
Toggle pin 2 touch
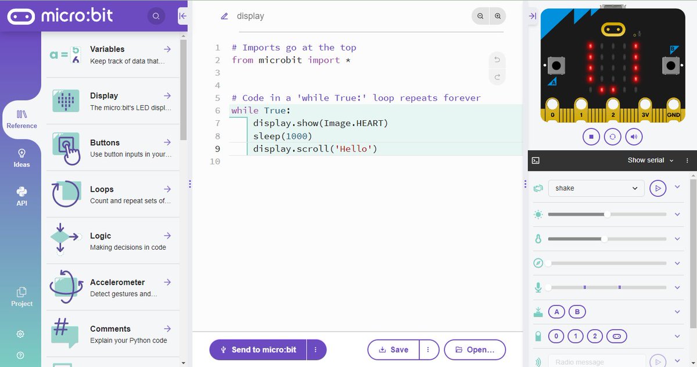595,336
